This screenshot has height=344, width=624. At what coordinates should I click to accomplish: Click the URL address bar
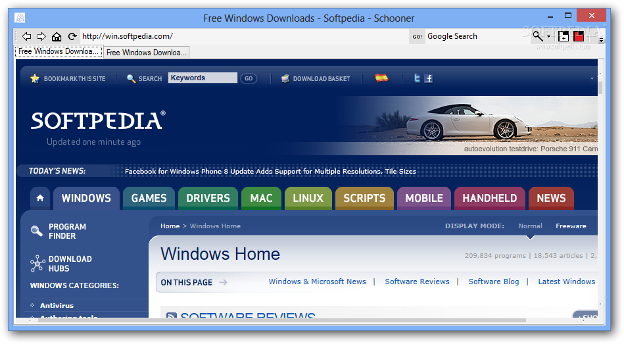(x=244, y=36)
